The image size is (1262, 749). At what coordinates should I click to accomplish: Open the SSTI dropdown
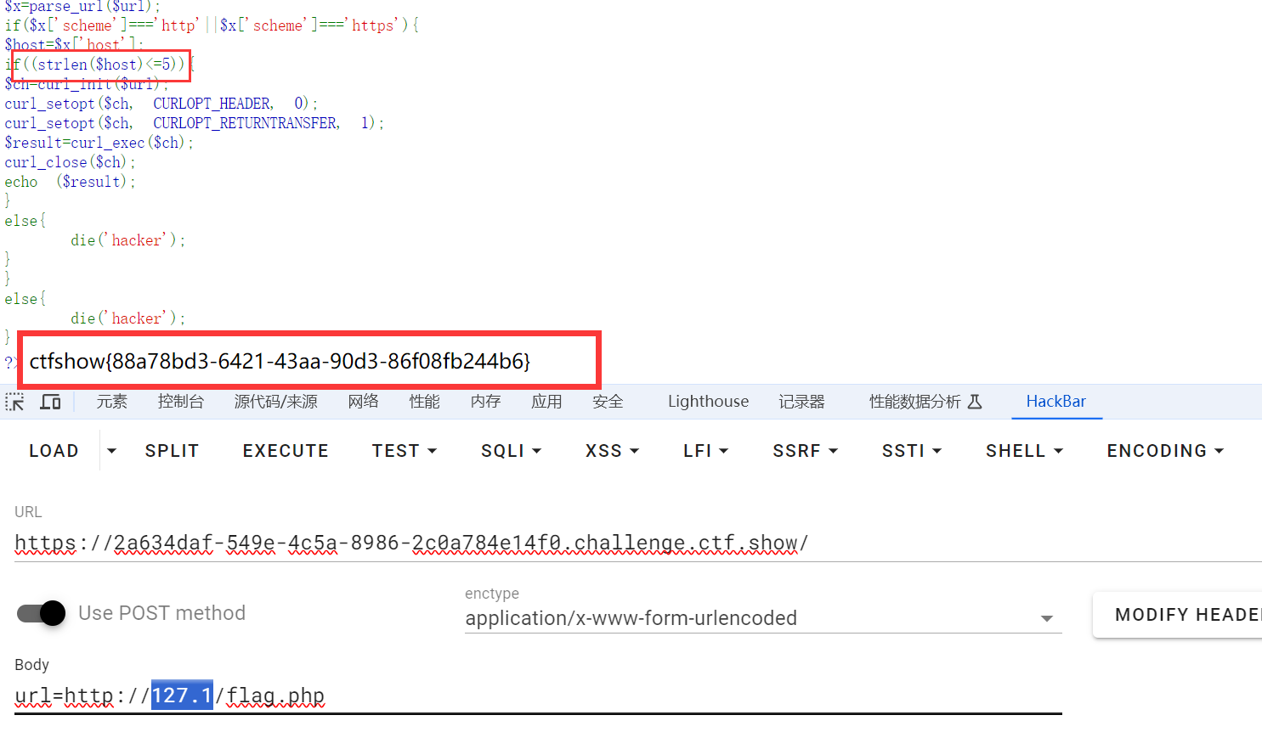tap(911, 451)
